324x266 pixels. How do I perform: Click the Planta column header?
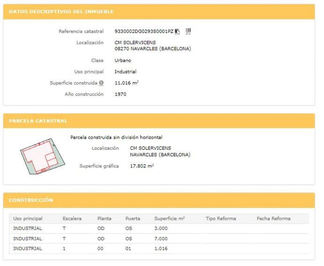(x=104, y=218)
